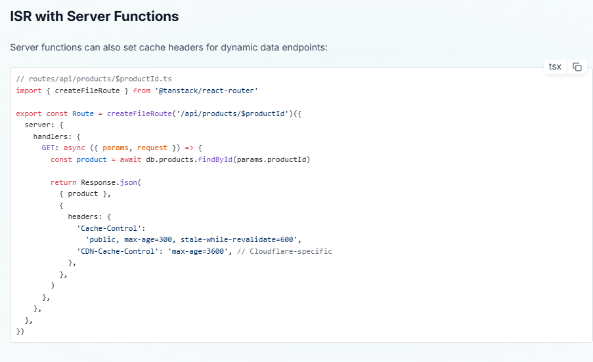The image size is (593, 362).
Task: Click the copy code icon
Action: (577, 67)
